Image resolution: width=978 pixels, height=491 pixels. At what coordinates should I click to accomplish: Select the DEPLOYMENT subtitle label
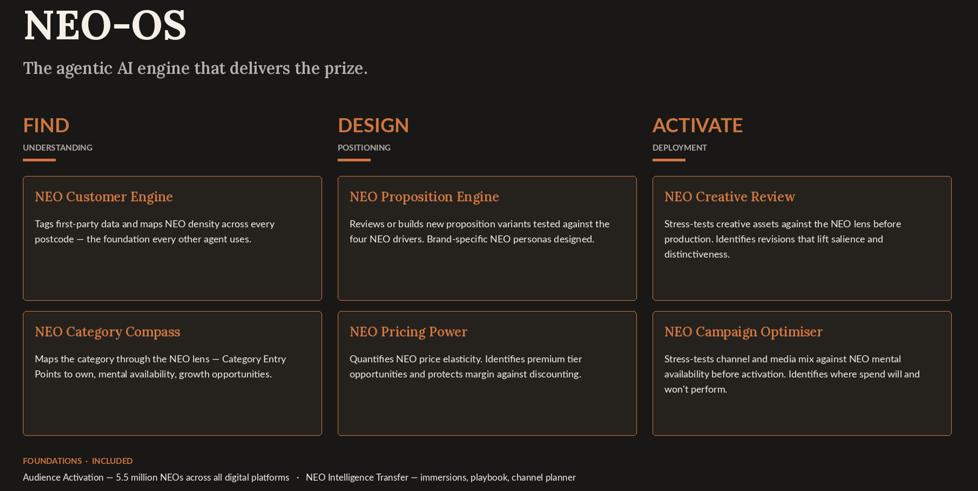[x=680, y=148]
